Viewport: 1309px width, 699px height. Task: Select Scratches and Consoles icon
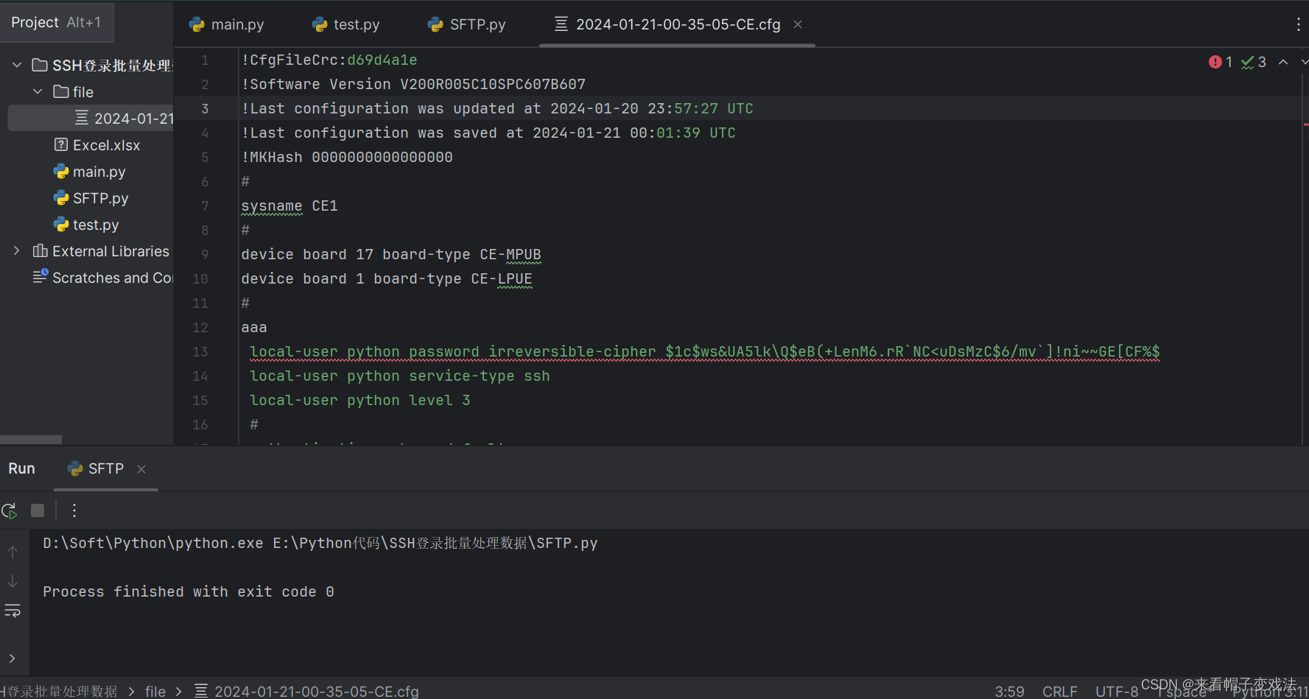(41, 278)
